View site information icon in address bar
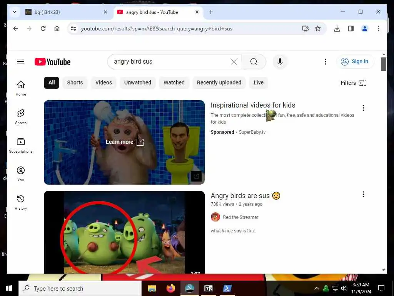The height and width of the screenshot is (296, 394). click(73, 29)
